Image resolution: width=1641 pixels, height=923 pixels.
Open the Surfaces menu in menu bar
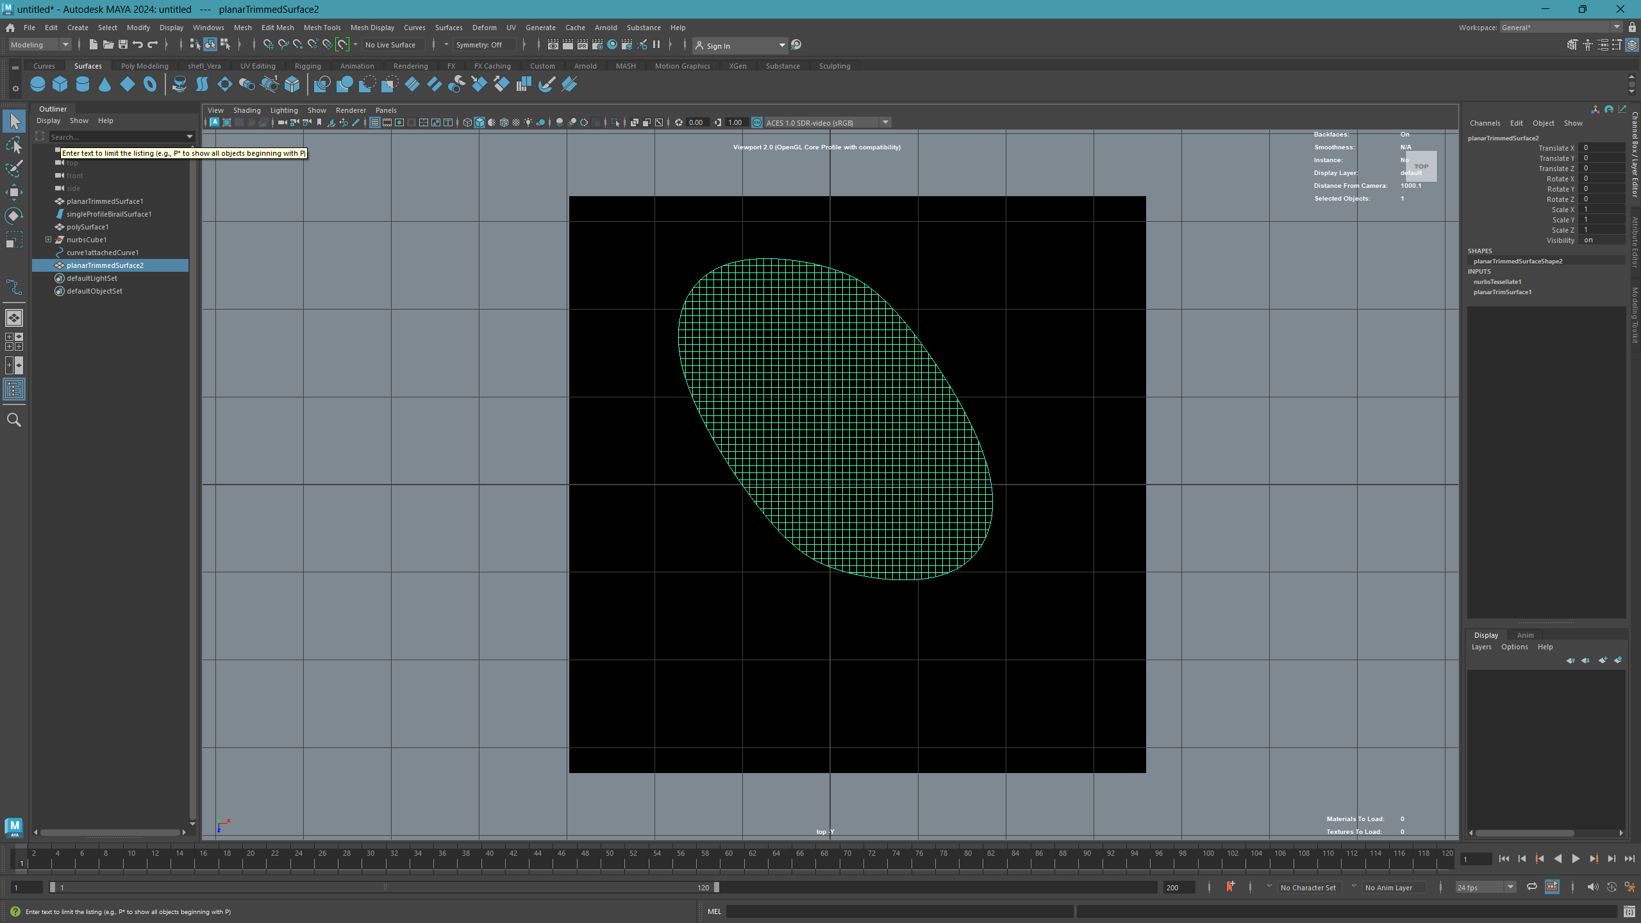(x=448, y=28)
